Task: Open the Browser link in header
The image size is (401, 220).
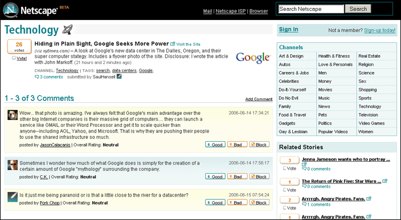Action: [x=258, y=11]
